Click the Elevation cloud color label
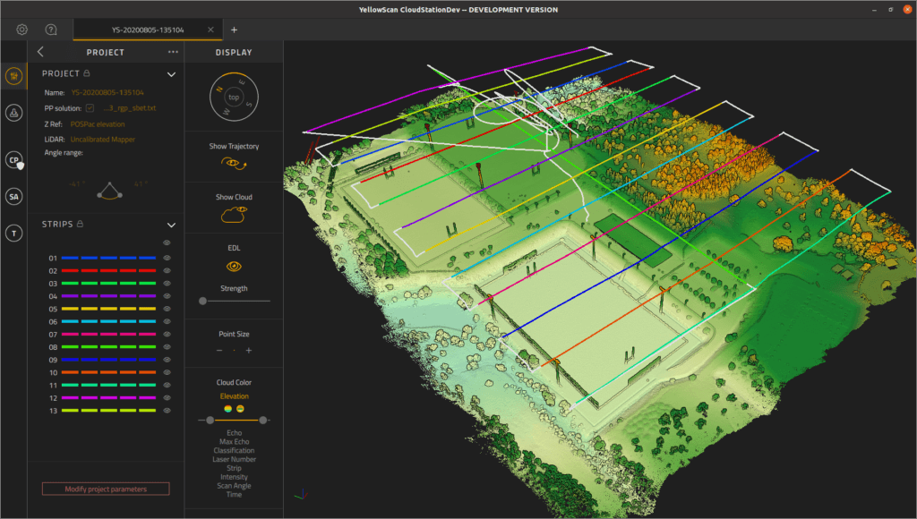Image resolution: width=917 pixels, height=519 pixels. 234,396
